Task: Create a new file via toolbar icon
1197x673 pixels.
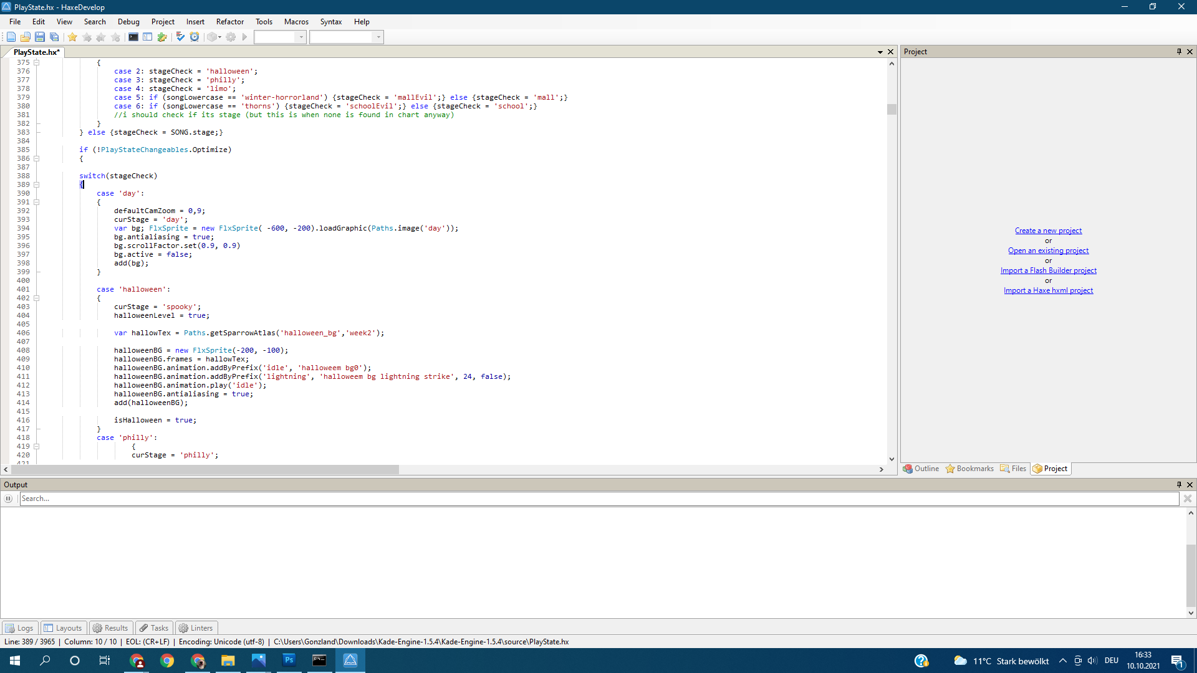Action: [x=11, y=37]
